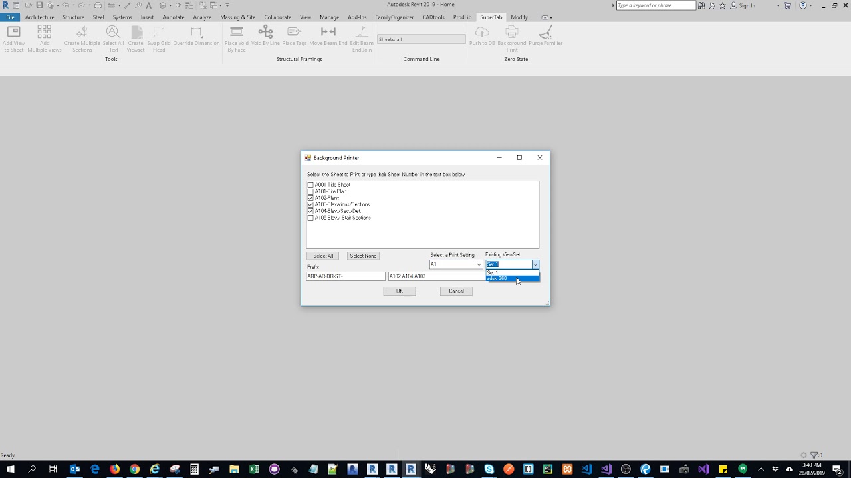The width and height of the screenshot is (851, 478).
Task: Click the Move Beam End tool
Action: 328,35
